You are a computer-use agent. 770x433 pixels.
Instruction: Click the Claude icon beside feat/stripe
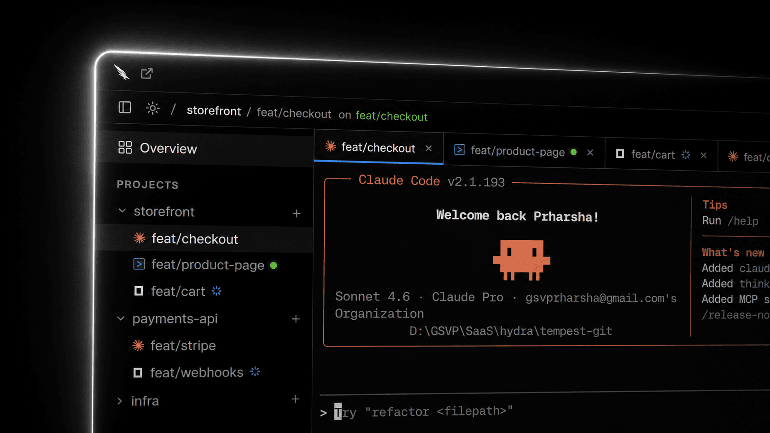click(x=138, y=345)
